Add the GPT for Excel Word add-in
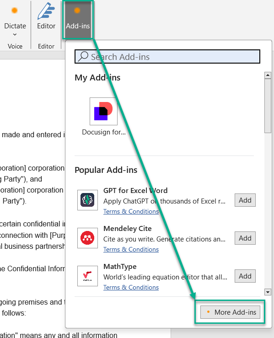274x338 pixels. (245, 200)
